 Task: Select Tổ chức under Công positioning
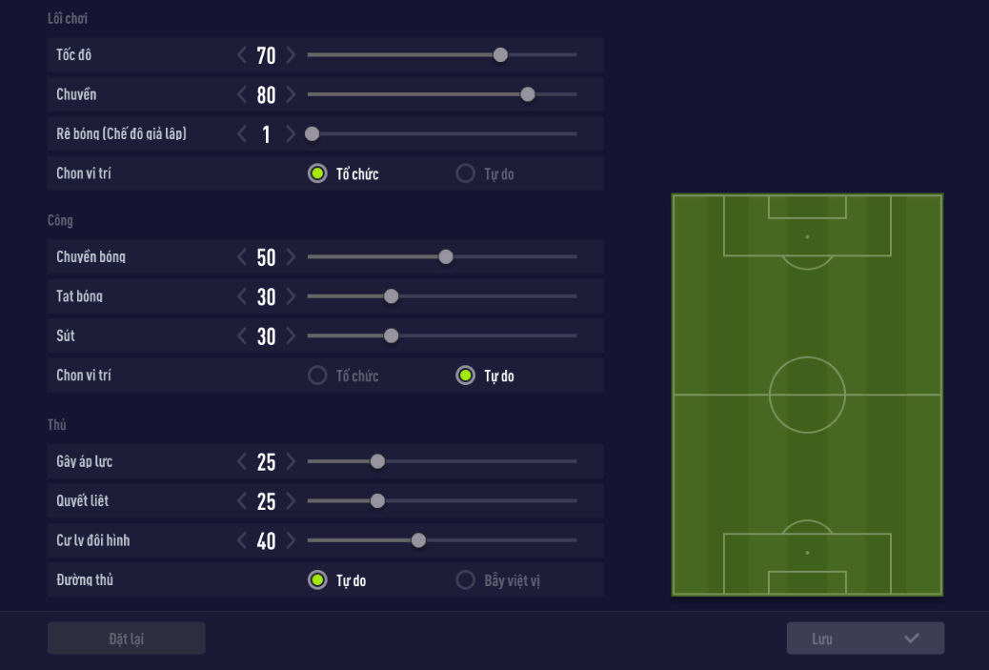coord(318,376)
